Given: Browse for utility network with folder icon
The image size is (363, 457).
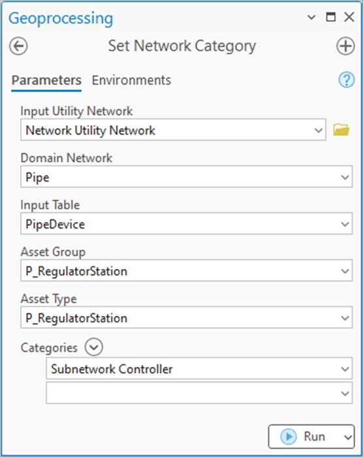Looking at the screenshot, I should pyautogui.click(x=341, y=130).
